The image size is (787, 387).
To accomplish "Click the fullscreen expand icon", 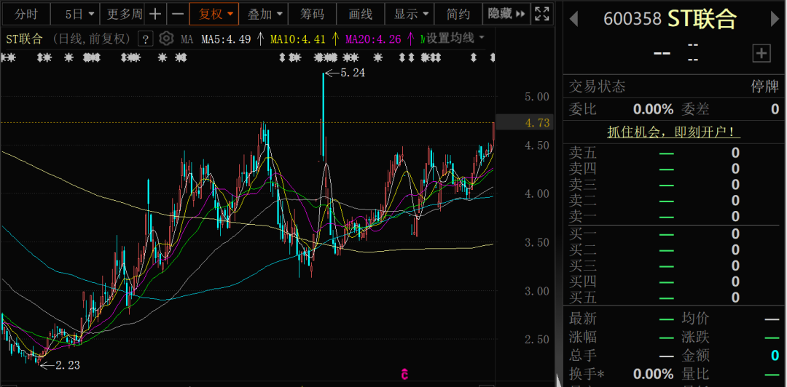I will (542, 14).
